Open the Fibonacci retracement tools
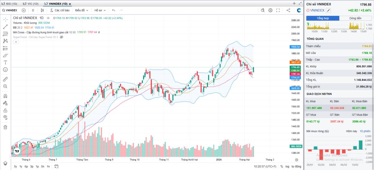 [x=5, y=34]
